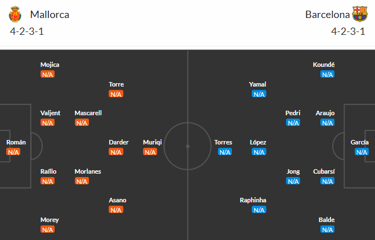This screenshot has width=375, height=240.
Task: Open the Mallorca team name link
Action: 50,15
